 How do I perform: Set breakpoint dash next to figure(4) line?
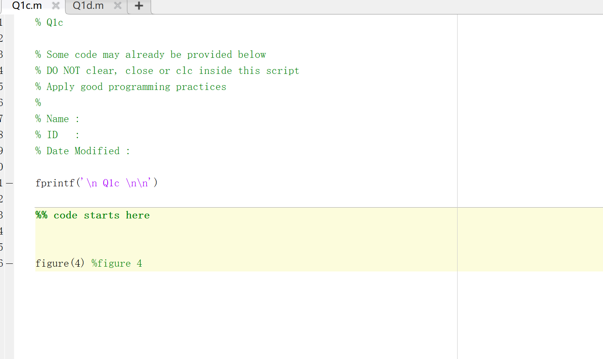tap(9, 263)
